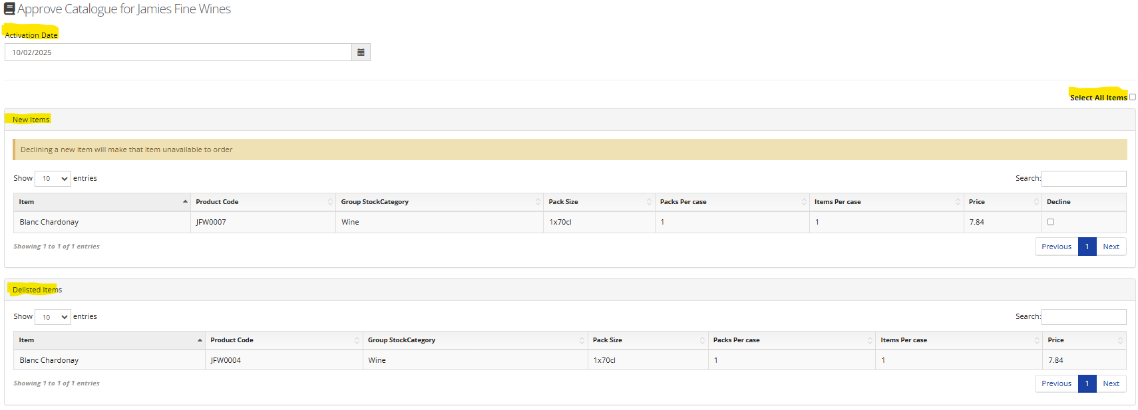Click Wine category in Delisted Items row
The image size is (1138, 410).
point(377,360)
